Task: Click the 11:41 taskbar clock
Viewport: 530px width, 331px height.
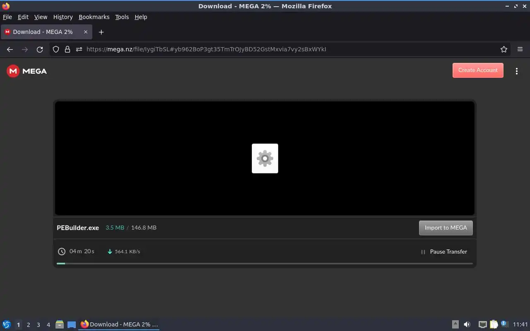Action: pos(520,324)
